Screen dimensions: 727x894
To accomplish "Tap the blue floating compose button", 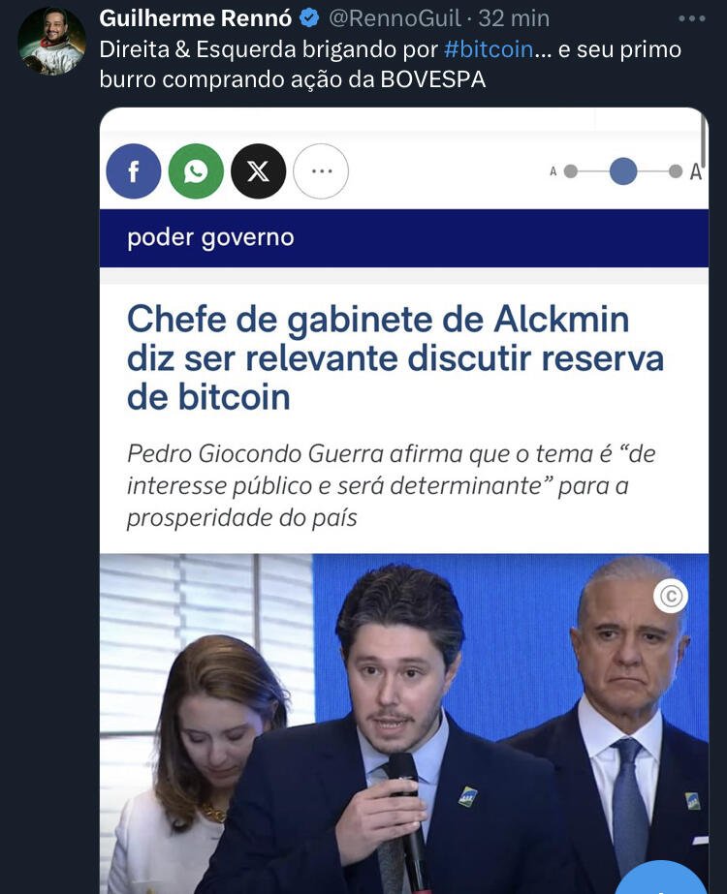I will click(x=661, y=879).
